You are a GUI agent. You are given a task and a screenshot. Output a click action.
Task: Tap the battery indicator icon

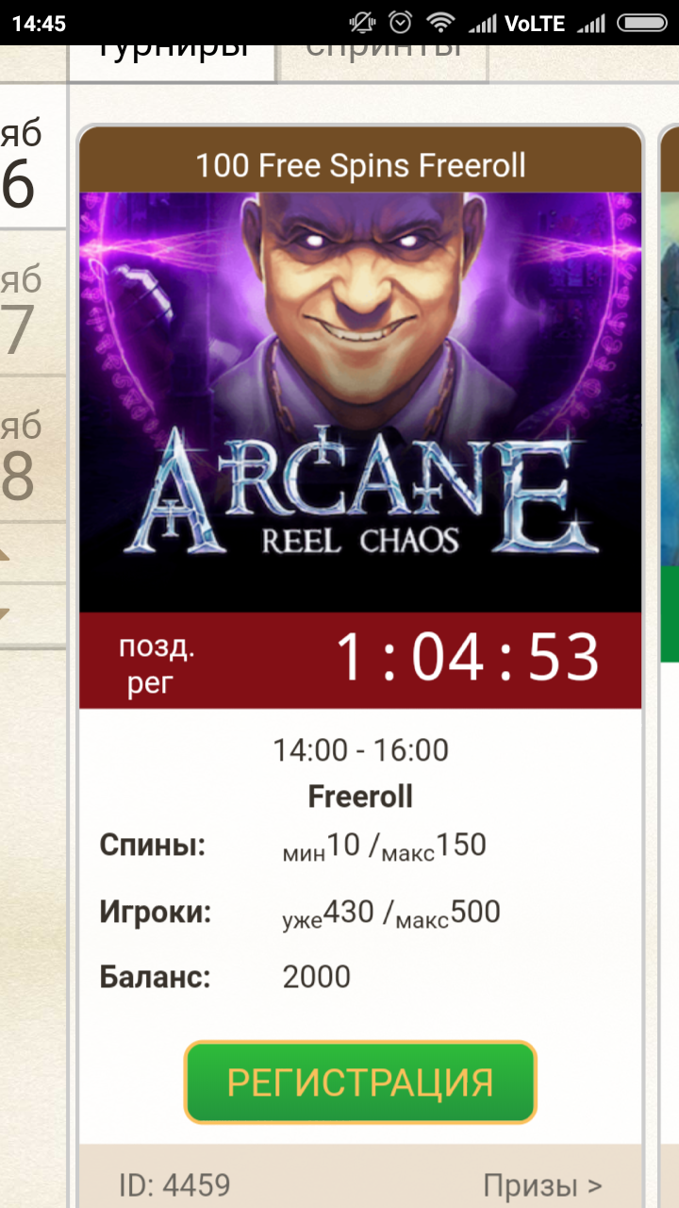click(x=641, y=23)
